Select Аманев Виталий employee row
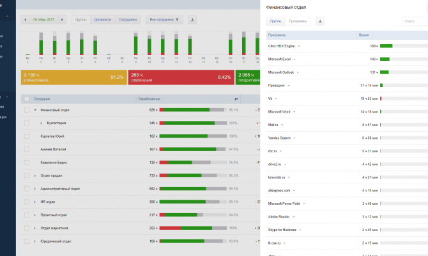This screenshot has width=428, height=256. click(141, 149)
